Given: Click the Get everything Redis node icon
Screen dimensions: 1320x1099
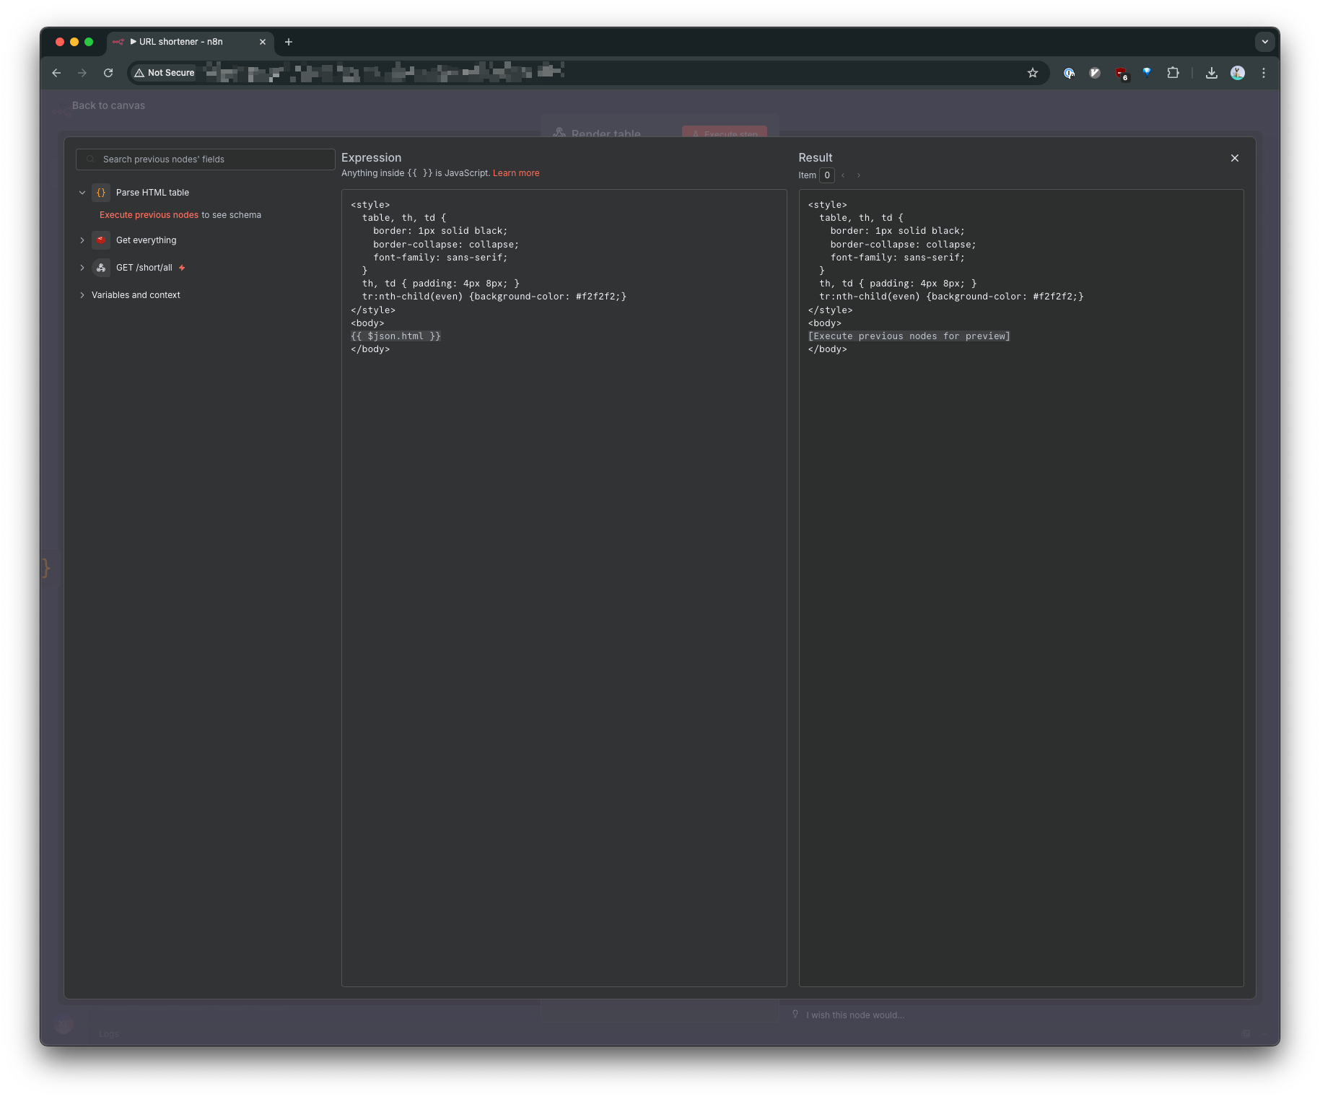Looking at the screenshot, I should 101,240.
